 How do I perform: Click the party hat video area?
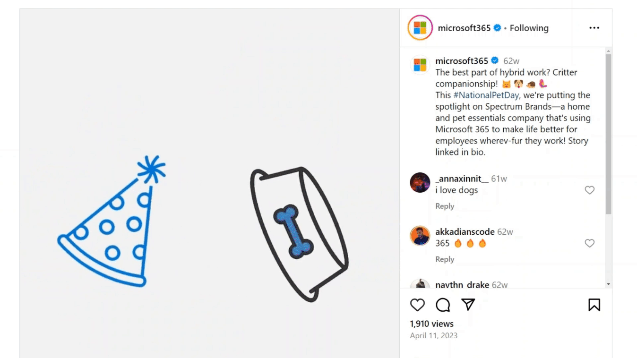112,221
